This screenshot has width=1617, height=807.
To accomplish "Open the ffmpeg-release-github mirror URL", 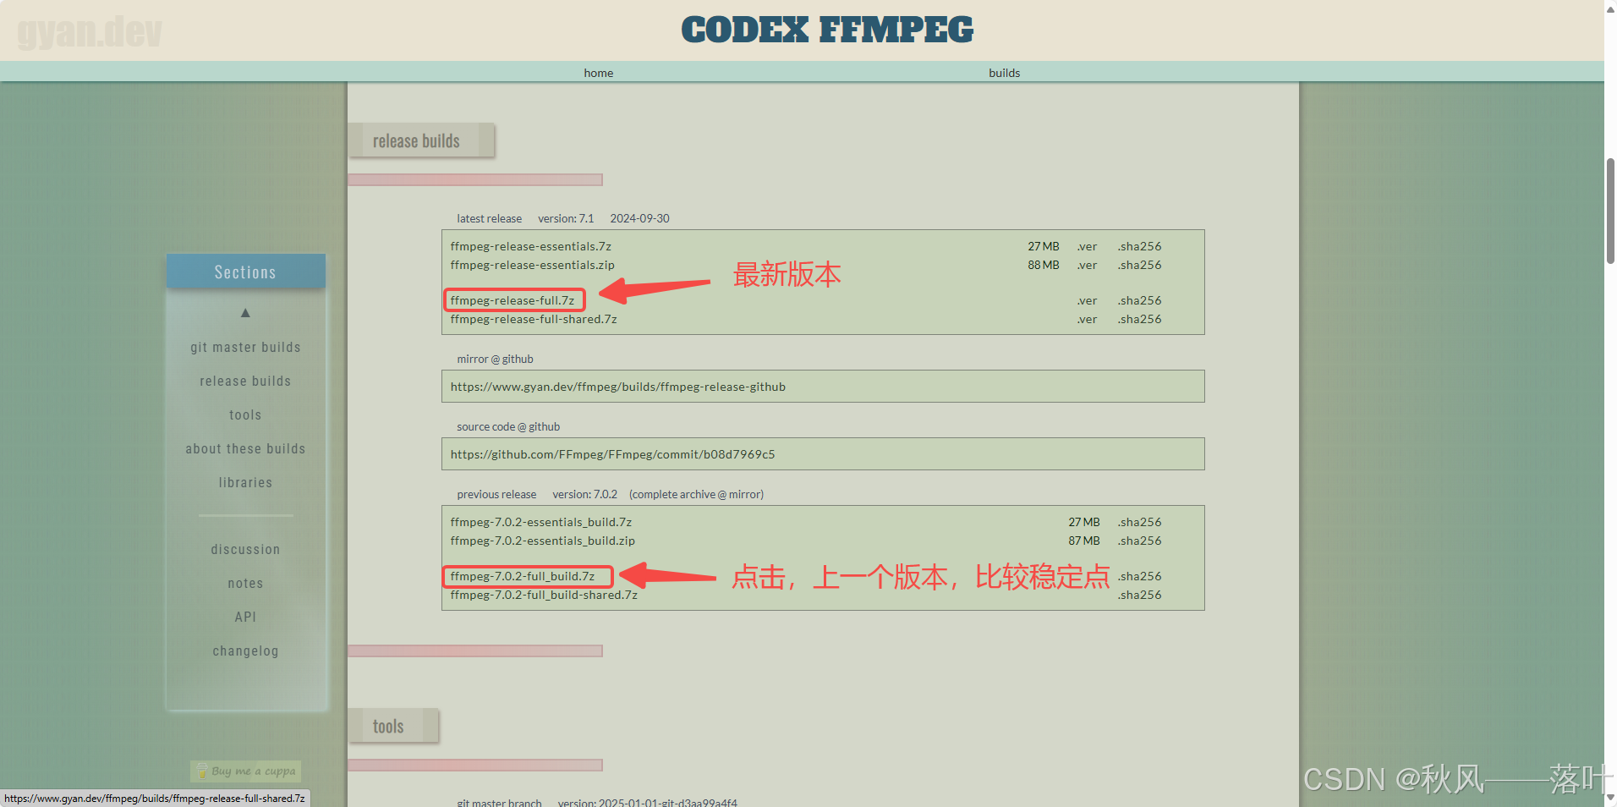I will 617,387.
